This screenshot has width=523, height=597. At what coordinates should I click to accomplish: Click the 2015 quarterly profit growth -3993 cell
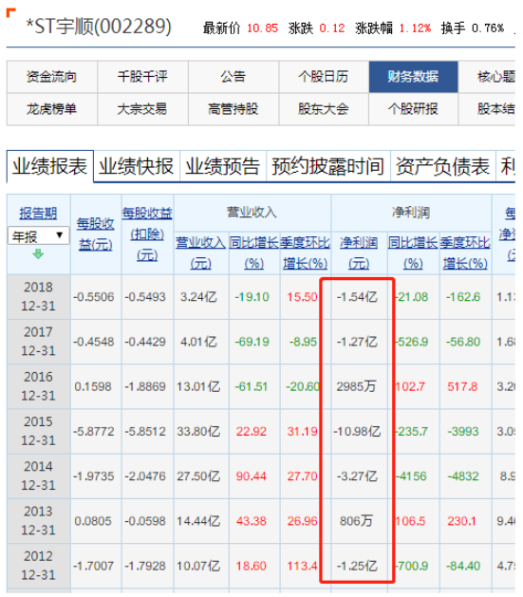coord(463,432)
